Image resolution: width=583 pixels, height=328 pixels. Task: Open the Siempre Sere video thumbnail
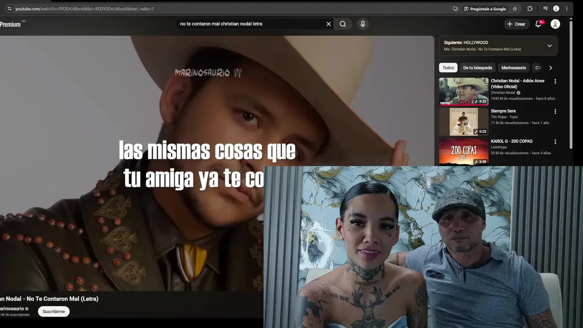(x=464, y=122)
